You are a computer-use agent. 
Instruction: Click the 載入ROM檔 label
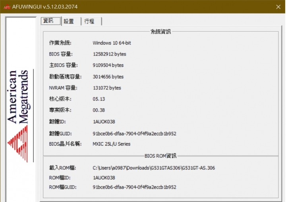(x=63, y=168)
